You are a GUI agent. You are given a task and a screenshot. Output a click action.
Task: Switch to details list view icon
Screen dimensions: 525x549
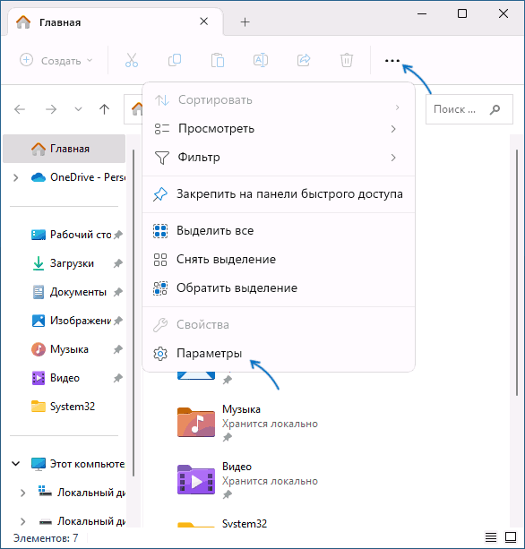491,537
